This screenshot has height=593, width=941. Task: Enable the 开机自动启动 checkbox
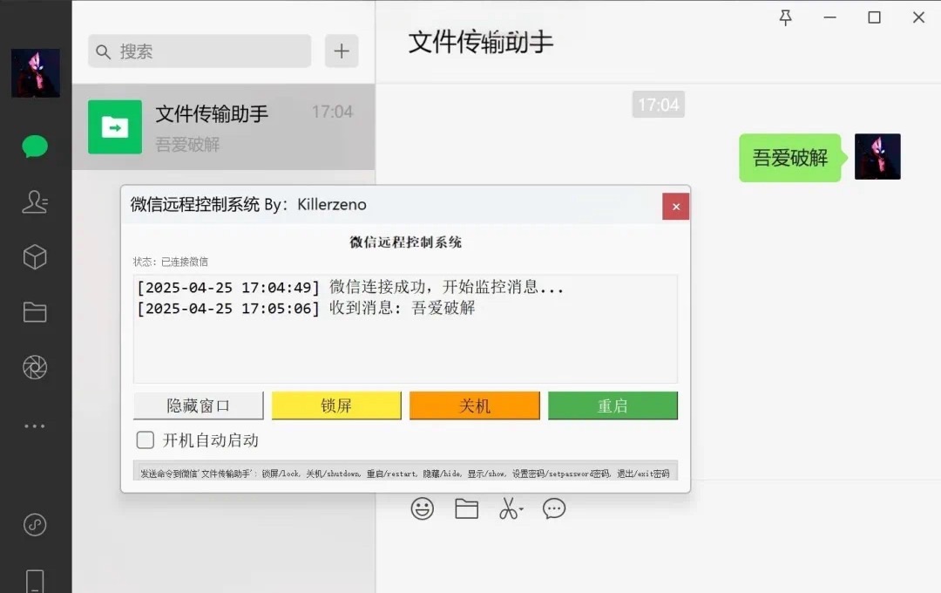pyautogui.click(x=146, y=440)
